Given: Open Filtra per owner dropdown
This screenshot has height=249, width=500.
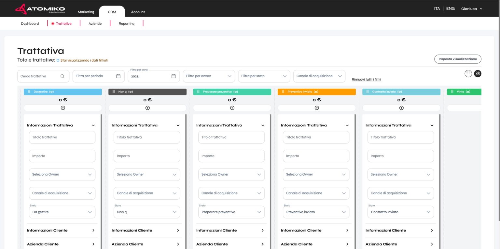Looking at the screenshot, I should 209,76.
